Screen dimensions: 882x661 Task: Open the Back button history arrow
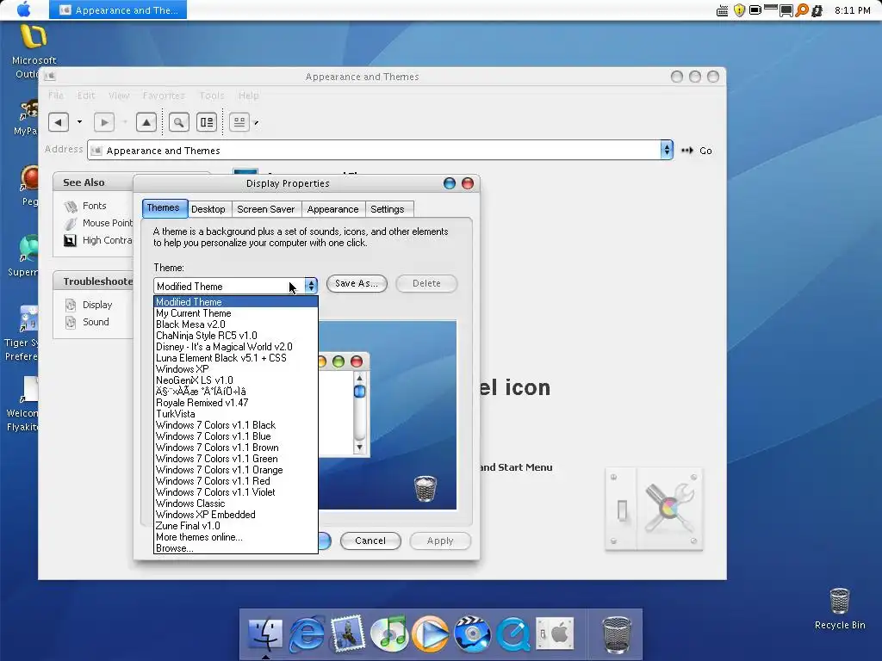click(x=79, y=122)
